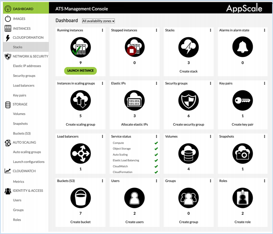Click the Key pairs key icon
273x234 pixels.
(x=243, y=101)
